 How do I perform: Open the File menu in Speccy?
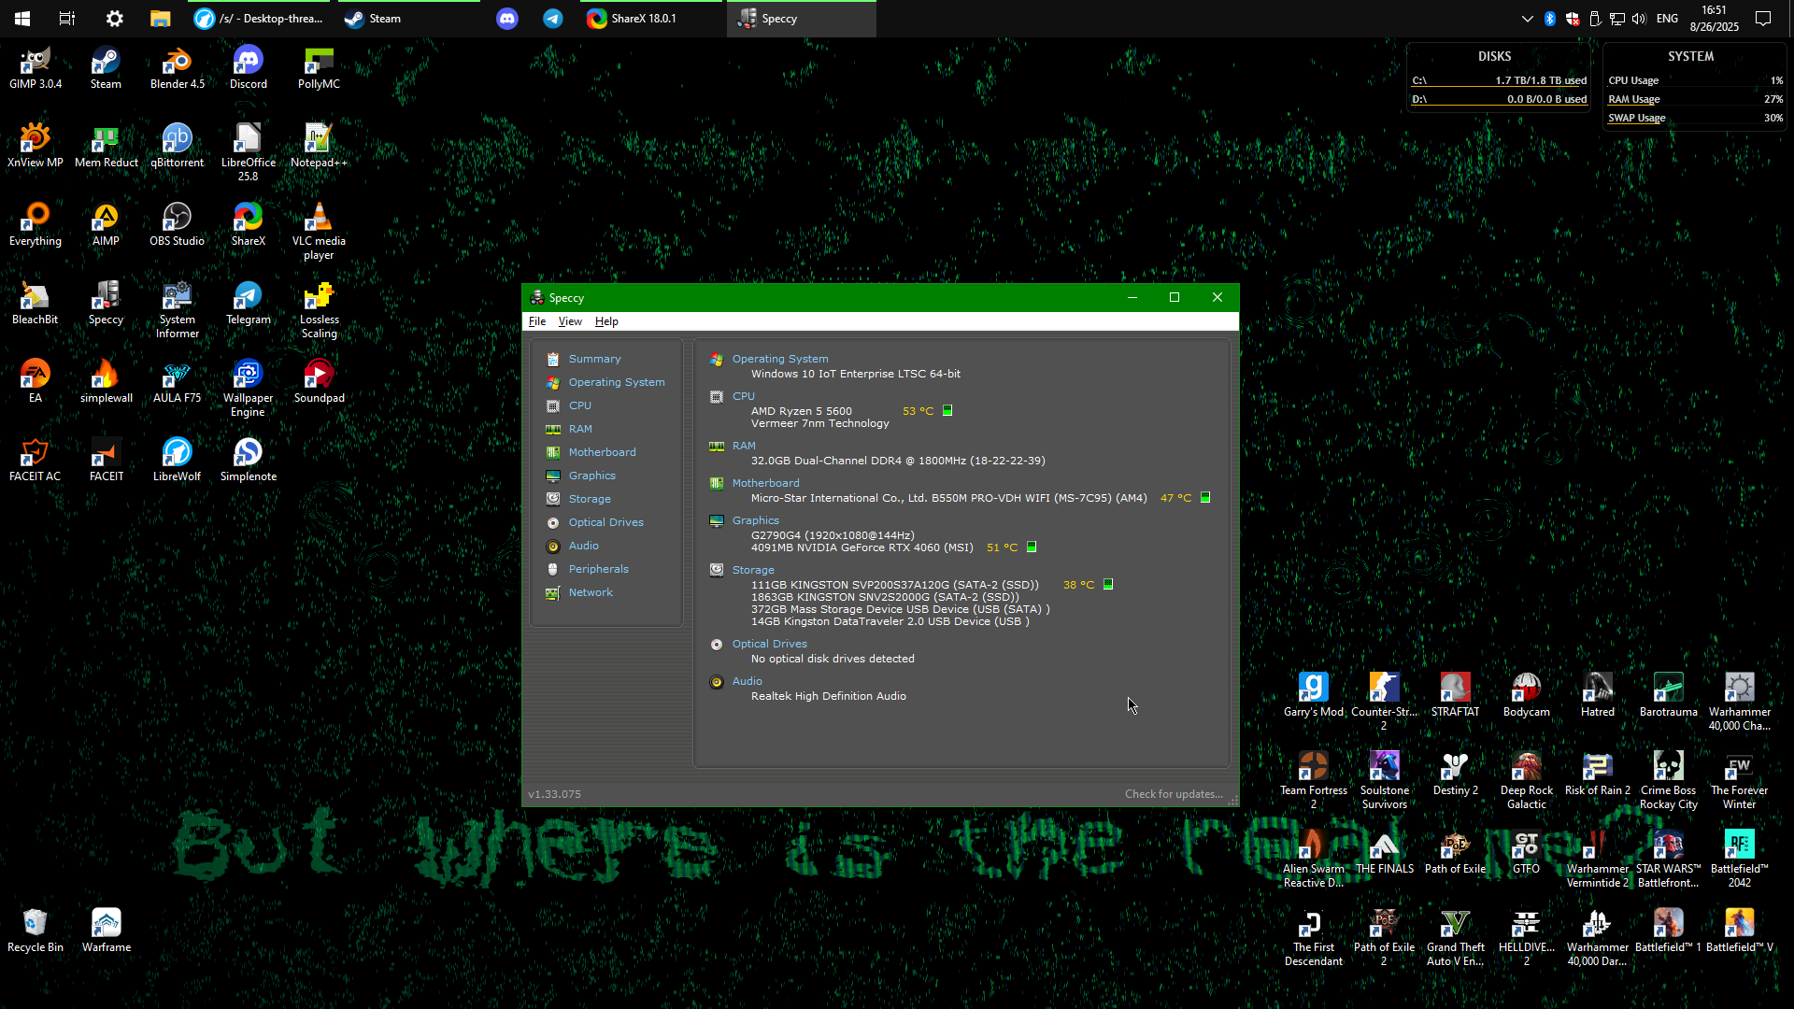pos(537,321)
